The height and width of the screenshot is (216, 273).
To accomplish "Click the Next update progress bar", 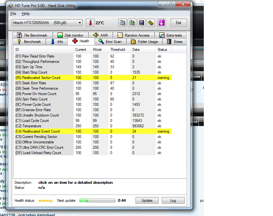I will [x=97, y=201].
